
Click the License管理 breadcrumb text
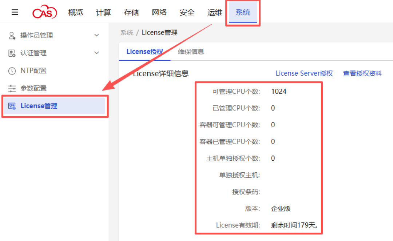(x=160, y=33)
